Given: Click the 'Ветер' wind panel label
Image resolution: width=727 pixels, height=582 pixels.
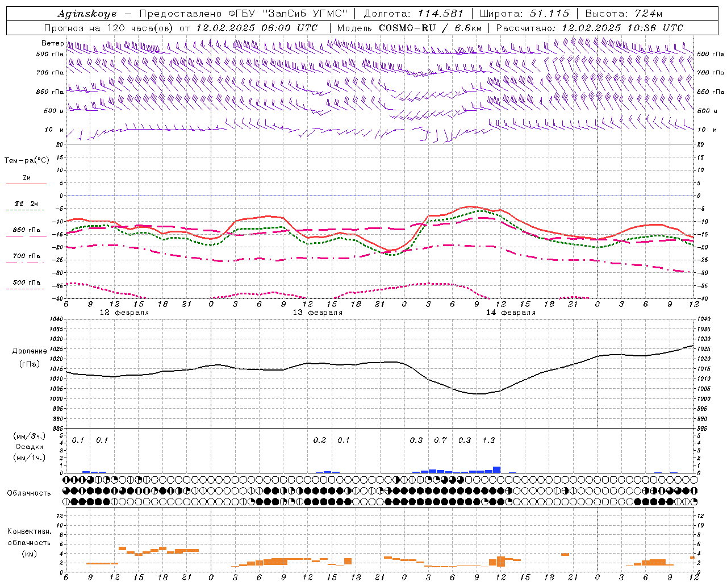Looking at the screenshot, I should pos(52,43).
